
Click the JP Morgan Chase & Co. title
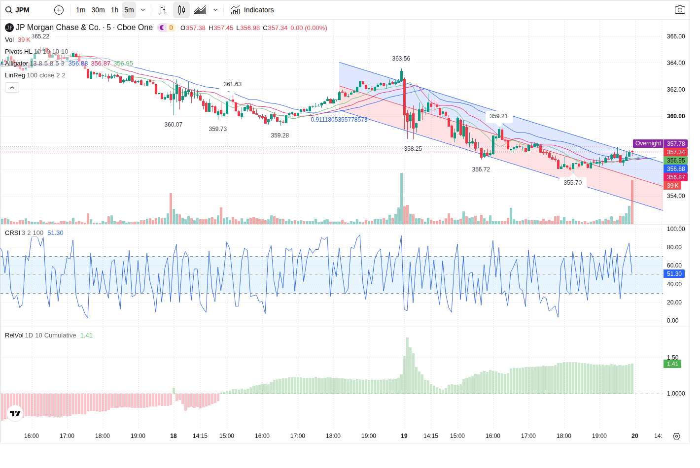(x=58, y=28)
